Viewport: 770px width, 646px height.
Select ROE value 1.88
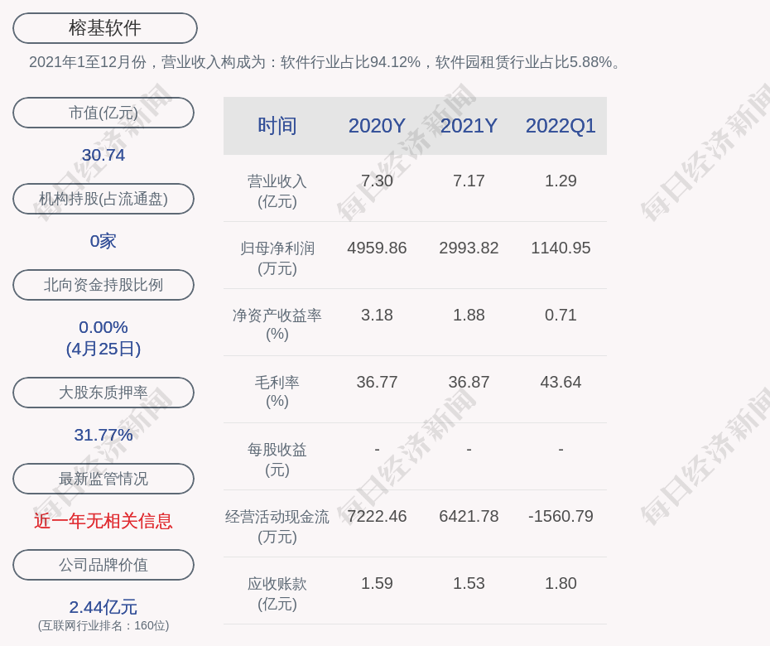tap(469, 315)
